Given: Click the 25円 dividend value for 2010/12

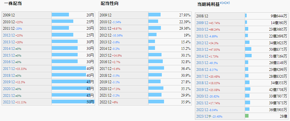Looking at the screenshot, I should [x=90, y=22].
